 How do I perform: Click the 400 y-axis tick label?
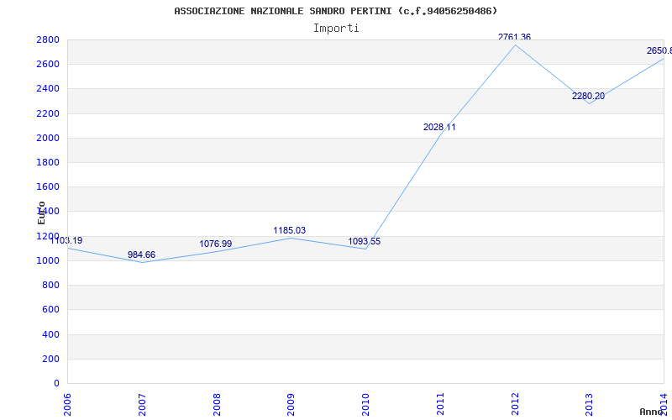point(50,334)
